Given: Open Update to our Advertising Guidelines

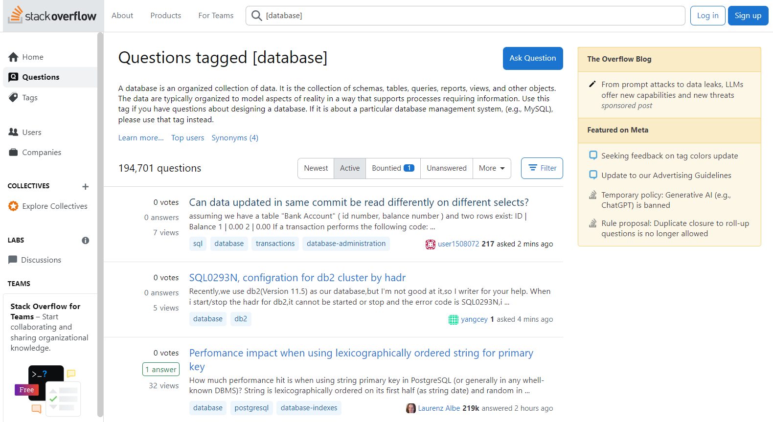Looking at the screenshot, I should click(x=666, y=176).
